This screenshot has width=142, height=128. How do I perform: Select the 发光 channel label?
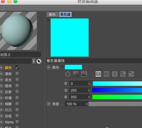pos(8,80)
